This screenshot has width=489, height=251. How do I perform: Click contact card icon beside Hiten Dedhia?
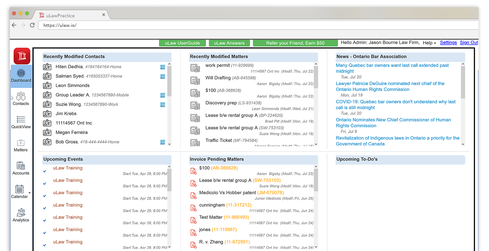(x=47, y=67)
